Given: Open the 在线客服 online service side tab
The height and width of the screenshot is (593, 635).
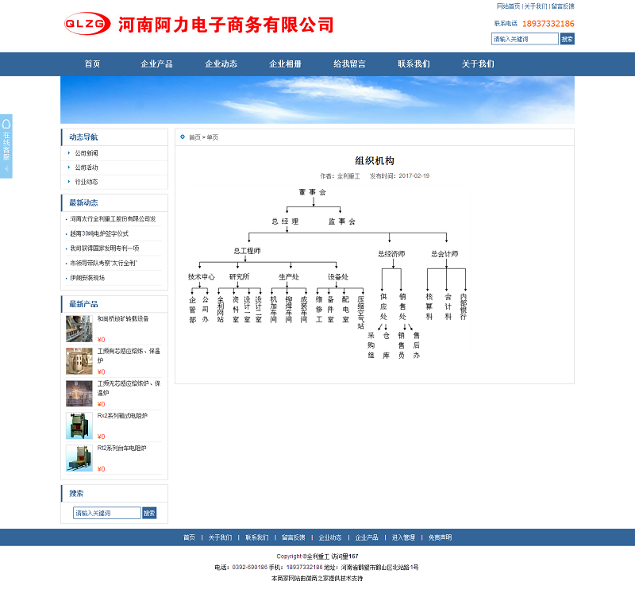Looking at the screenshot, I should 6,146.
